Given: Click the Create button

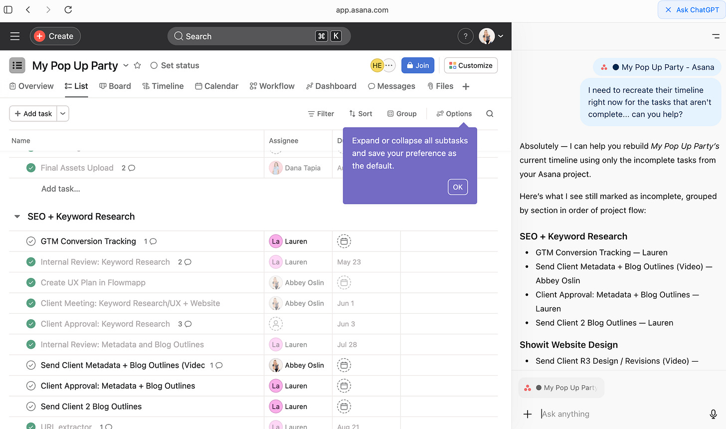Looking at the screenshot, I should click(55, 36).
